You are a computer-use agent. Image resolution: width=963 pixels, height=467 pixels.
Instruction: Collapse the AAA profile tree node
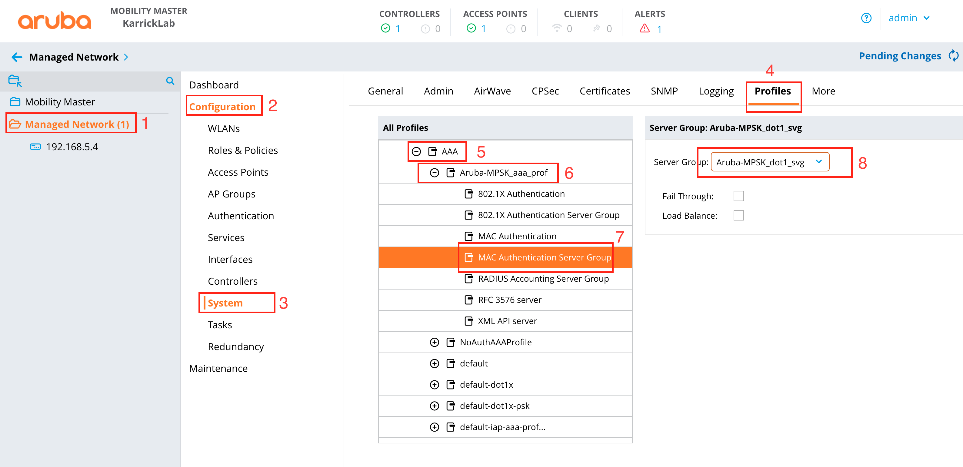[416, 151]
